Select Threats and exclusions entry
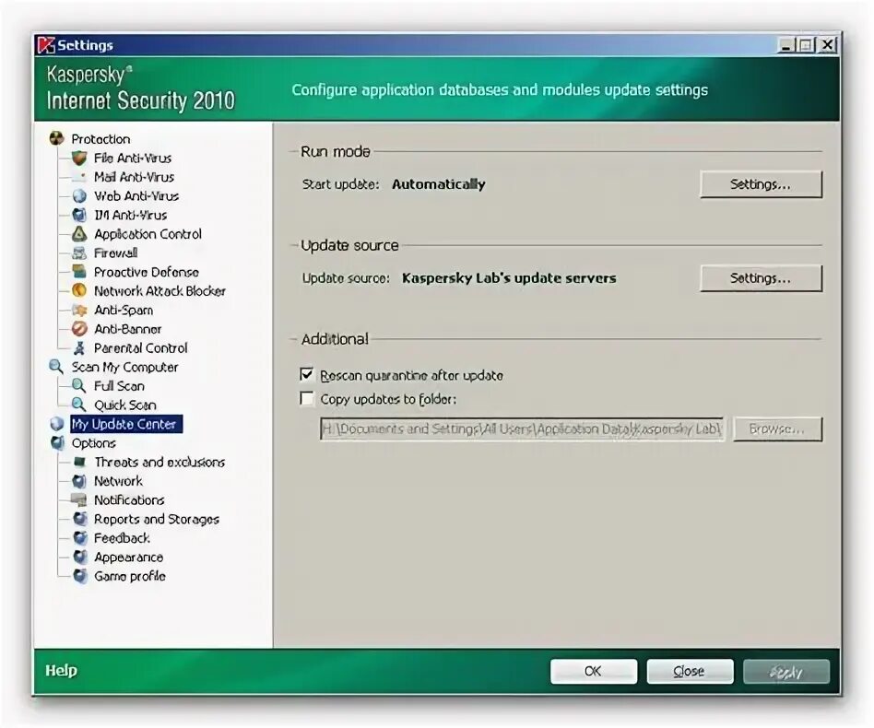The image size is (874, 728). (x=159, y=462)
